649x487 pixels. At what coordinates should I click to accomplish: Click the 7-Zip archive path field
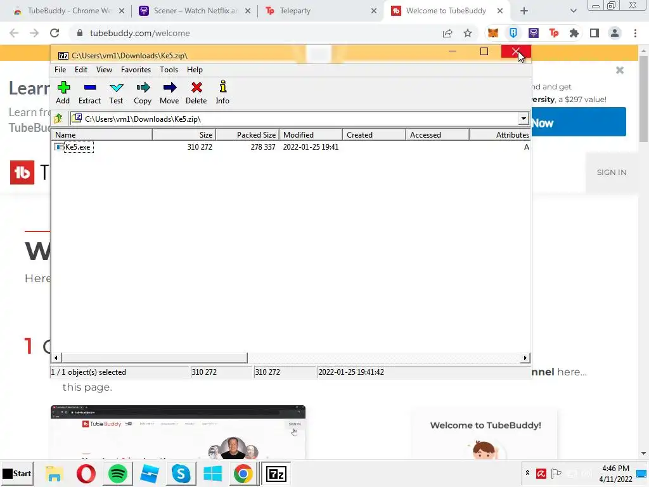tap(294, 119)
